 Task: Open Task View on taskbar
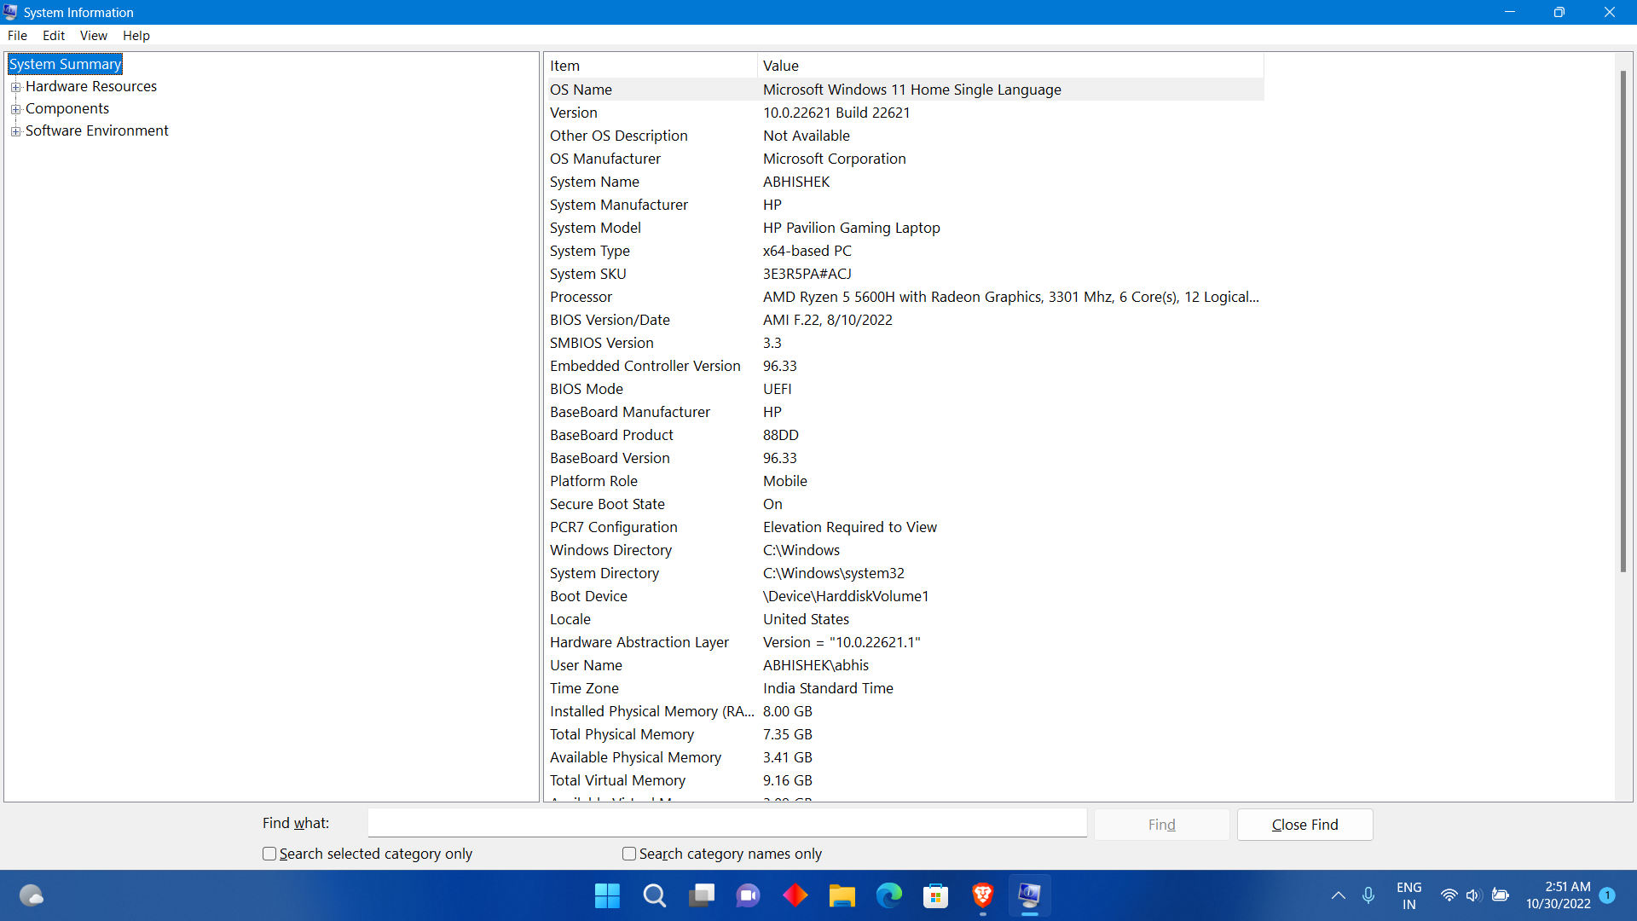pos(702,895)
